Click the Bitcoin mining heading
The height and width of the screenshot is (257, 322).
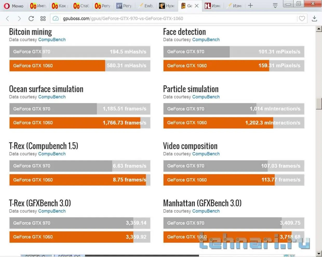[30, 32]
